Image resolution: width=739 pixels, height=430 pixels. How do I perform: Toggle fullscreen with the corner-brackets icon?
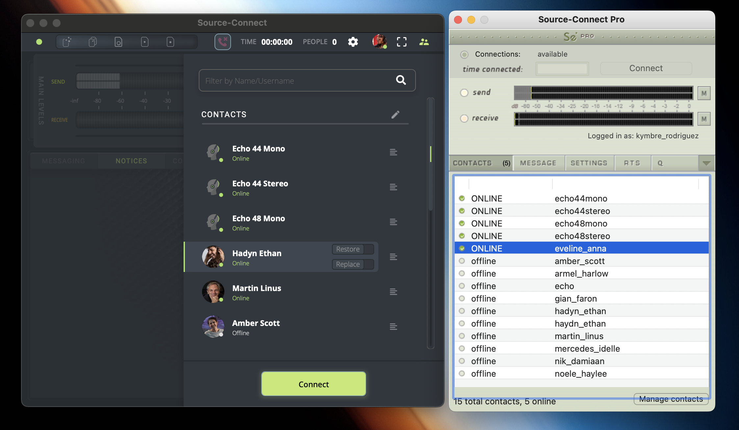coord(402,42)
